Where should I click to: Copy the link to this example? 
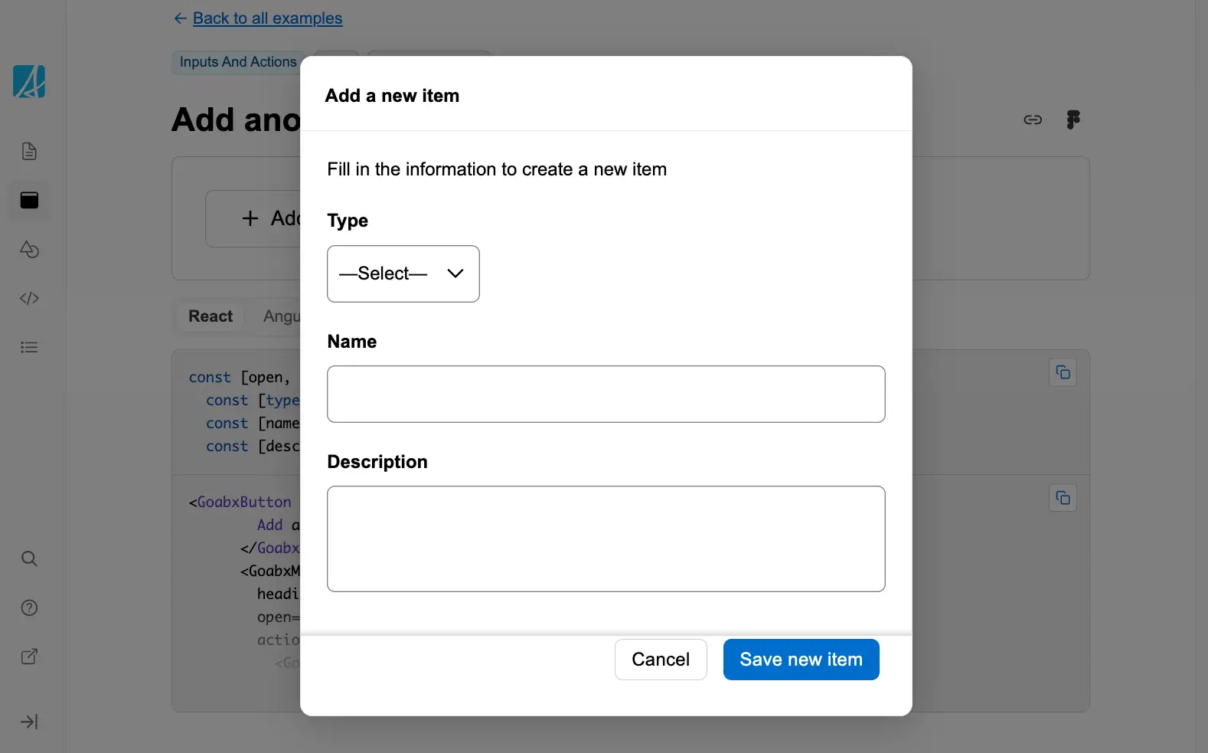1033,119
